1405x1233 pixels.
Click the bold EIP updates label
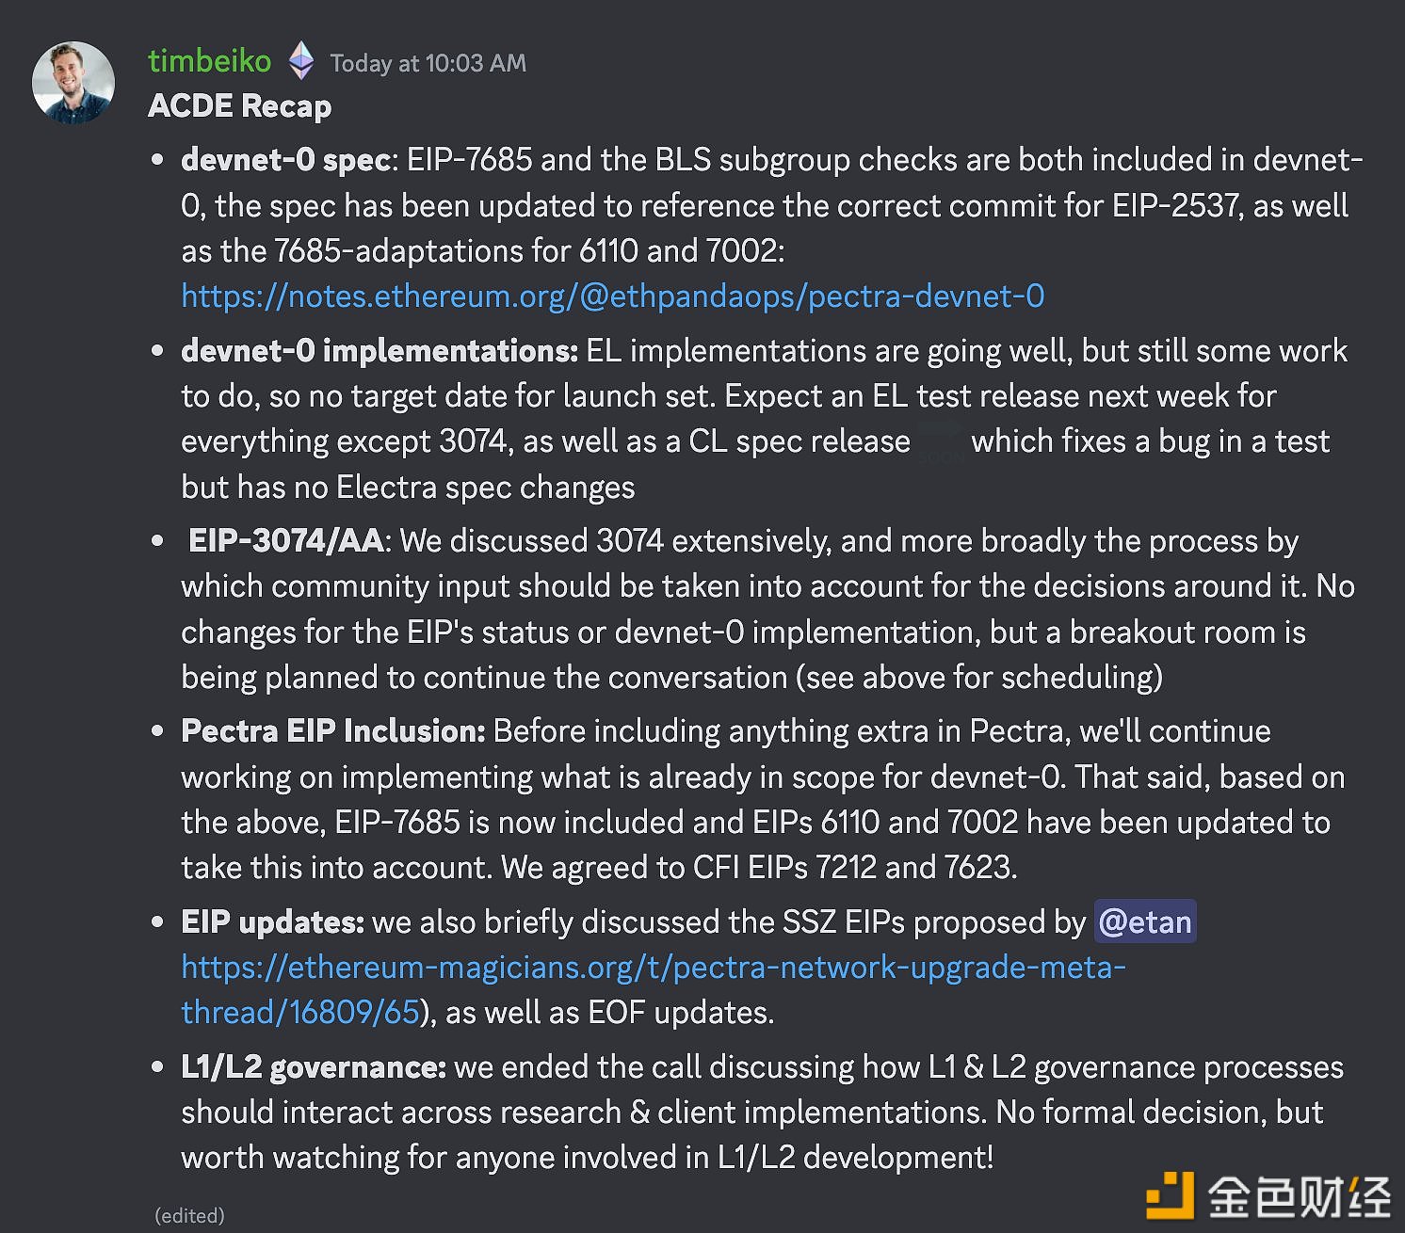[x=272, y=922]
